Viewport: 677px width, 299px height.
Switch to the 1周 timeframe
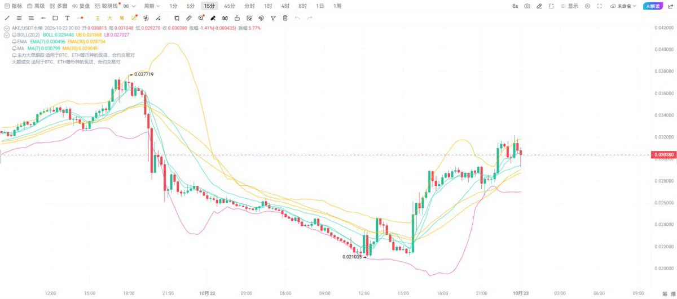pos(337,6)
